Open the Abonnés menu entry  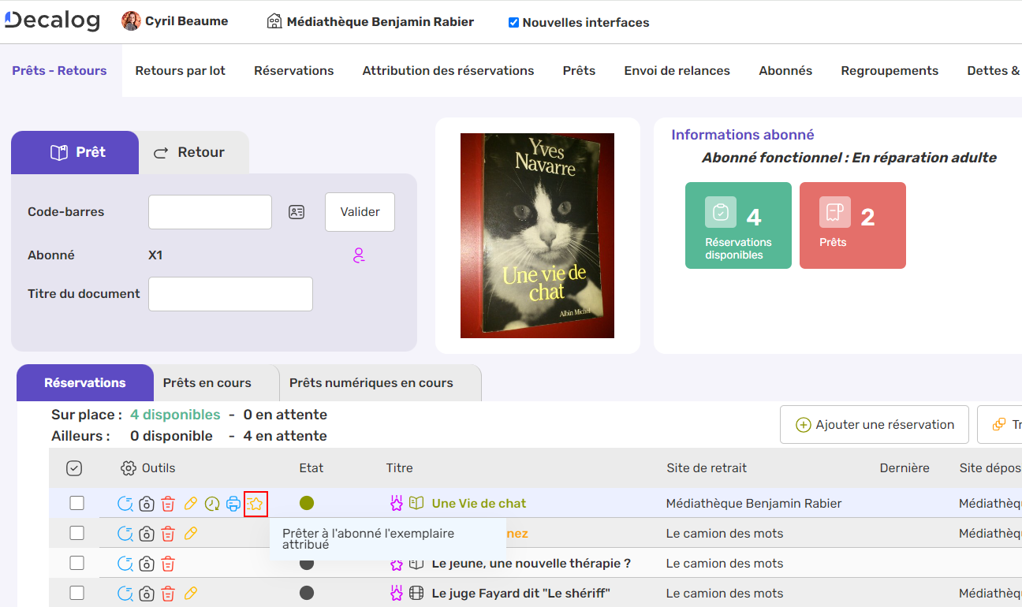[785, 70]
